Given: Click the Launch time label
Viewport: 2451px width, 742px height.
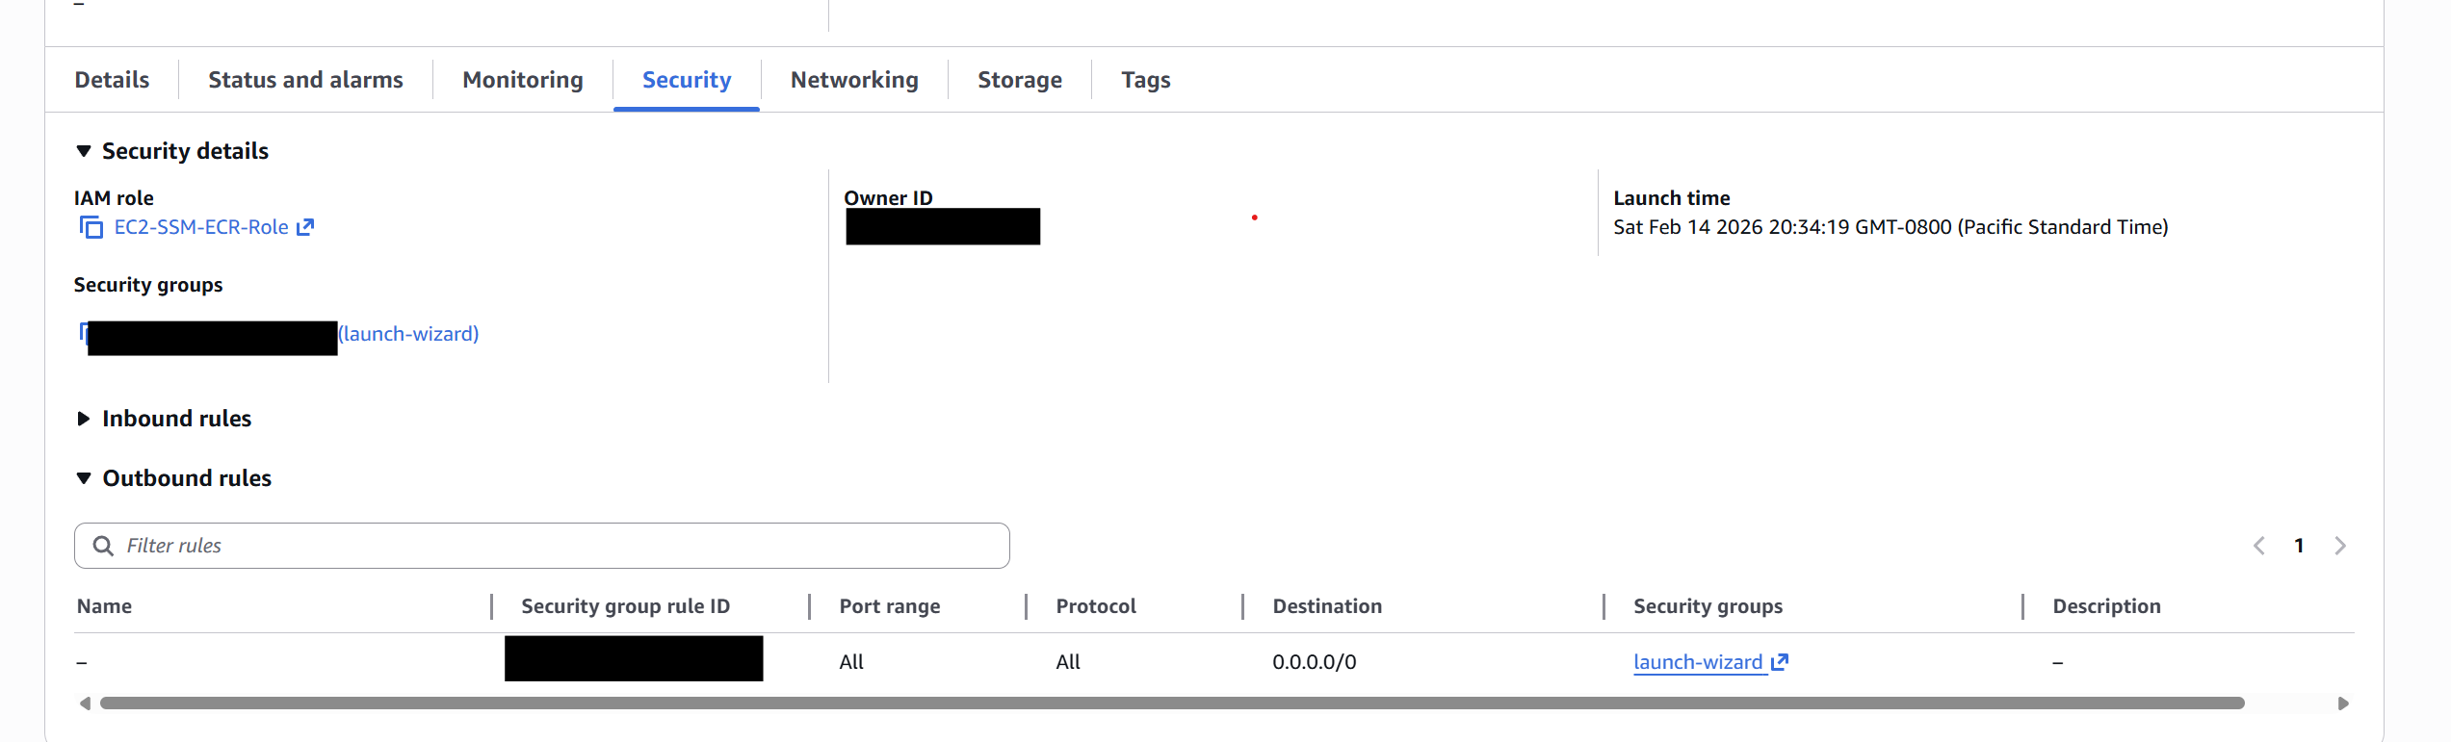Looking at the screenshot, I should (x=1672, y=197).
